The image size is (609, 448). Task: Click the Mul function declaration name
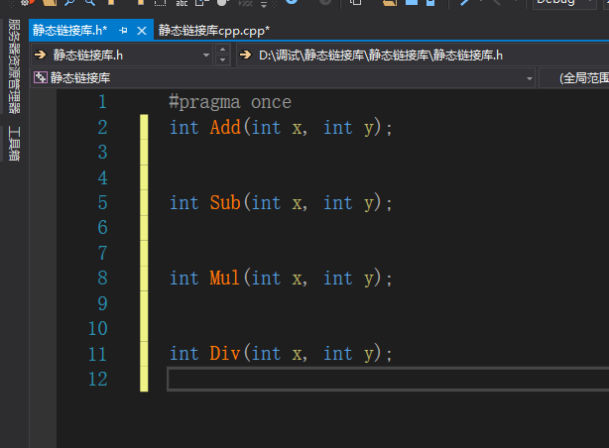click(225, 278)
